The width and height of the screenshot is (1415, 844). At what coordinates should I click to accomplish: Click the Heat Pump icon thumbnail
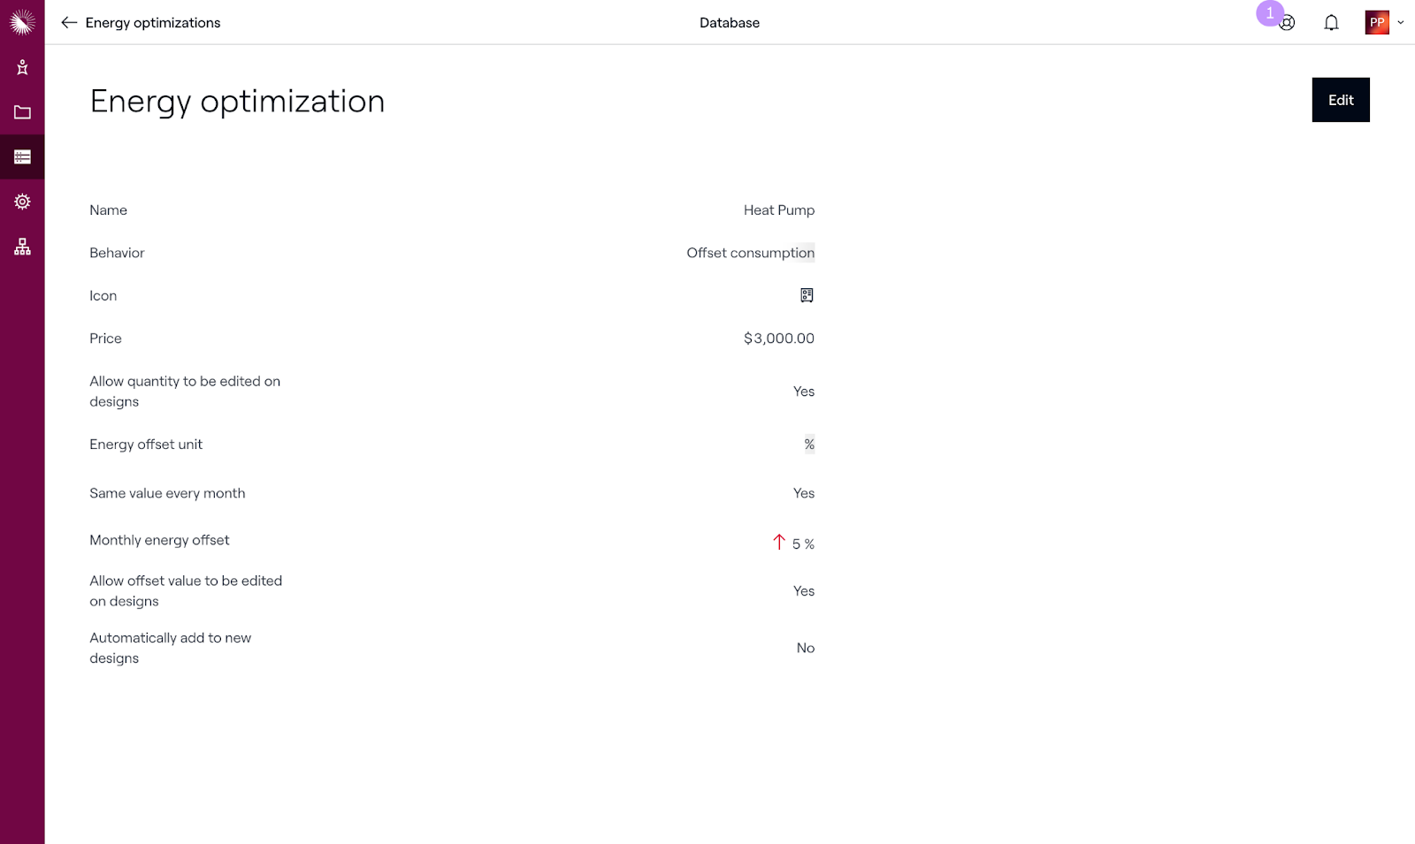[807, 295]
